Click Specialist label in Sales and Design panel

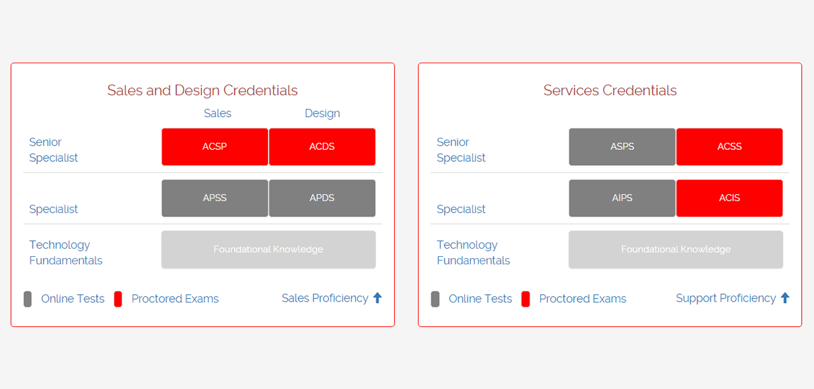tap(53, 209)
